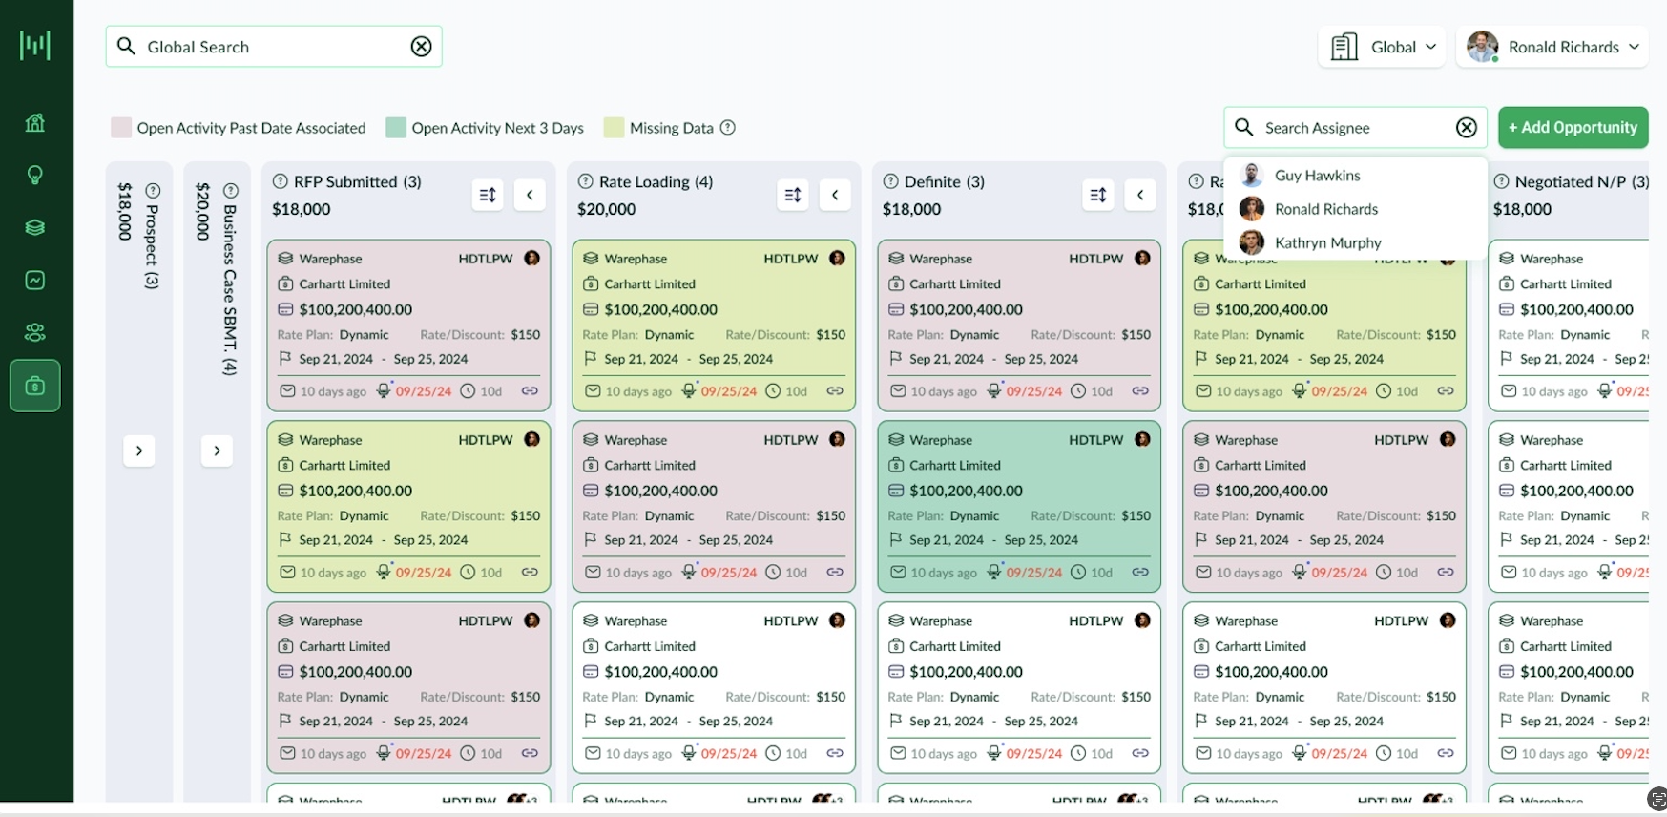Screen dimensions: 1667x817
Task: Click the help icon beside Definite
Action: coord(891,181)
